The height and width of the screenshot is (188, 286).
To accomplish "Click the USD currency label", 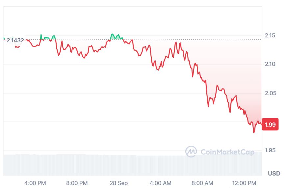I will [x=274, y=174].
